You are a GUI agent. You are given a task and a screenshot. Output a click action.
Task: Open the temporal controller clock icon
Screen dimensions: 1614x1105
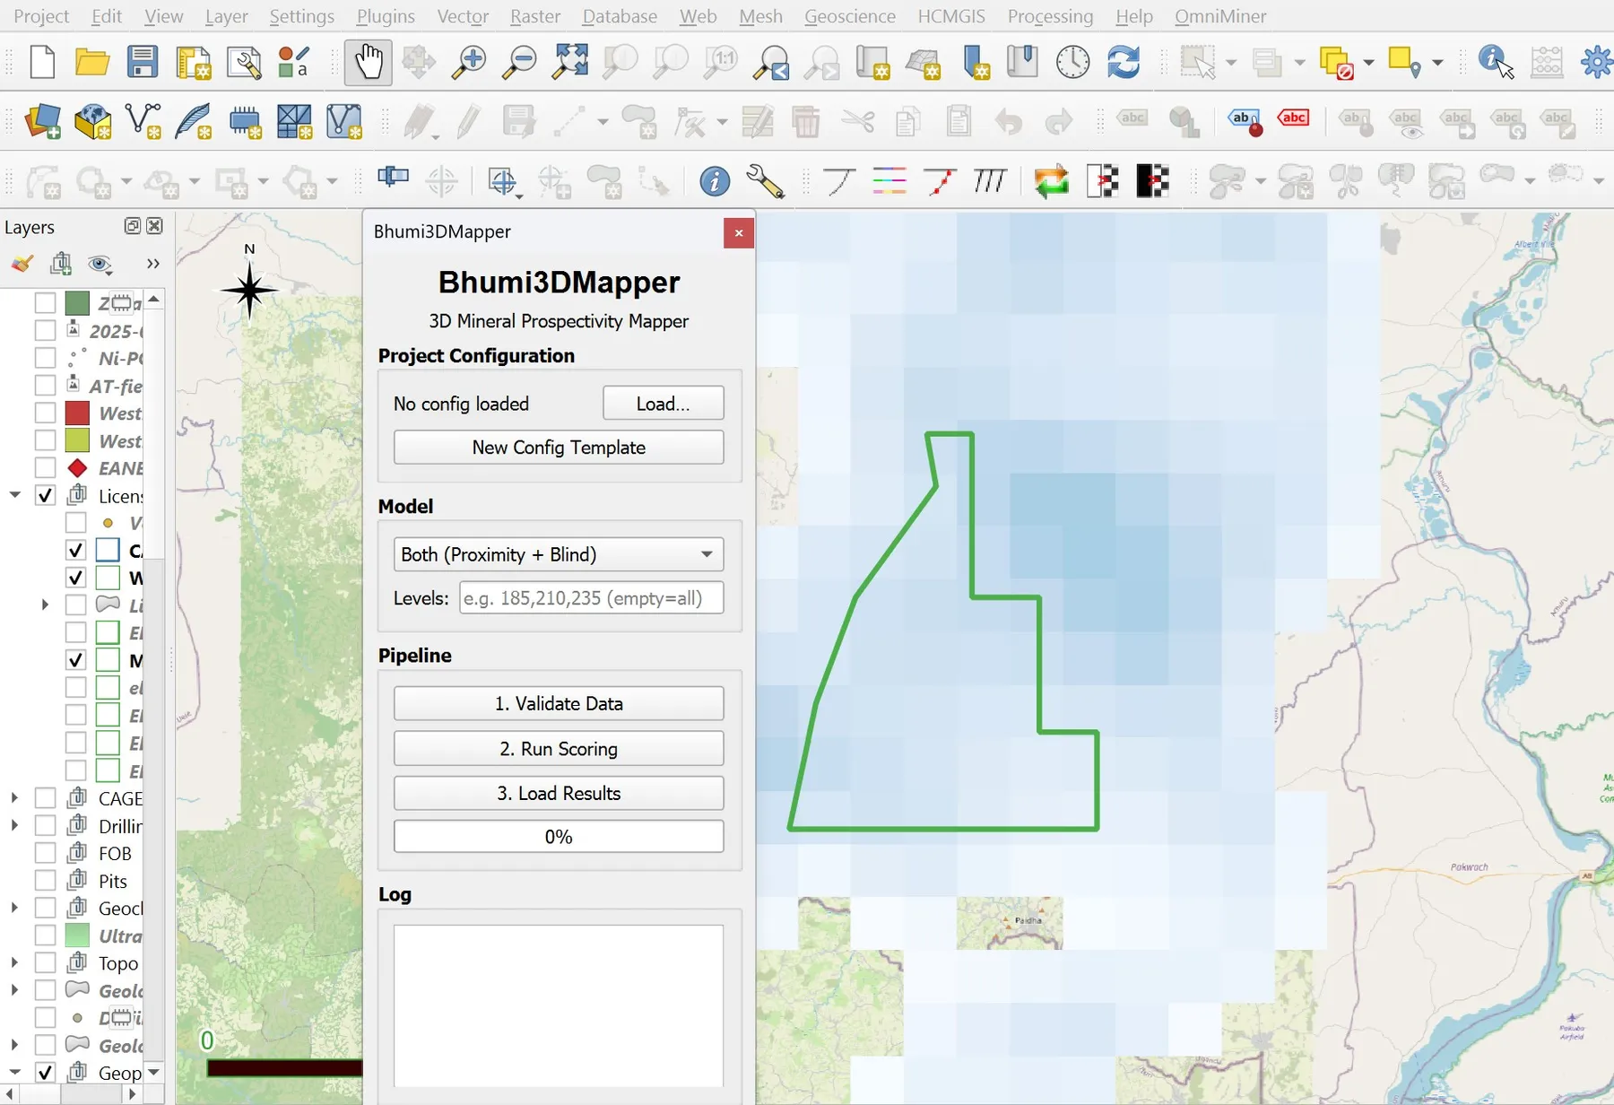tap(1072, 62)
